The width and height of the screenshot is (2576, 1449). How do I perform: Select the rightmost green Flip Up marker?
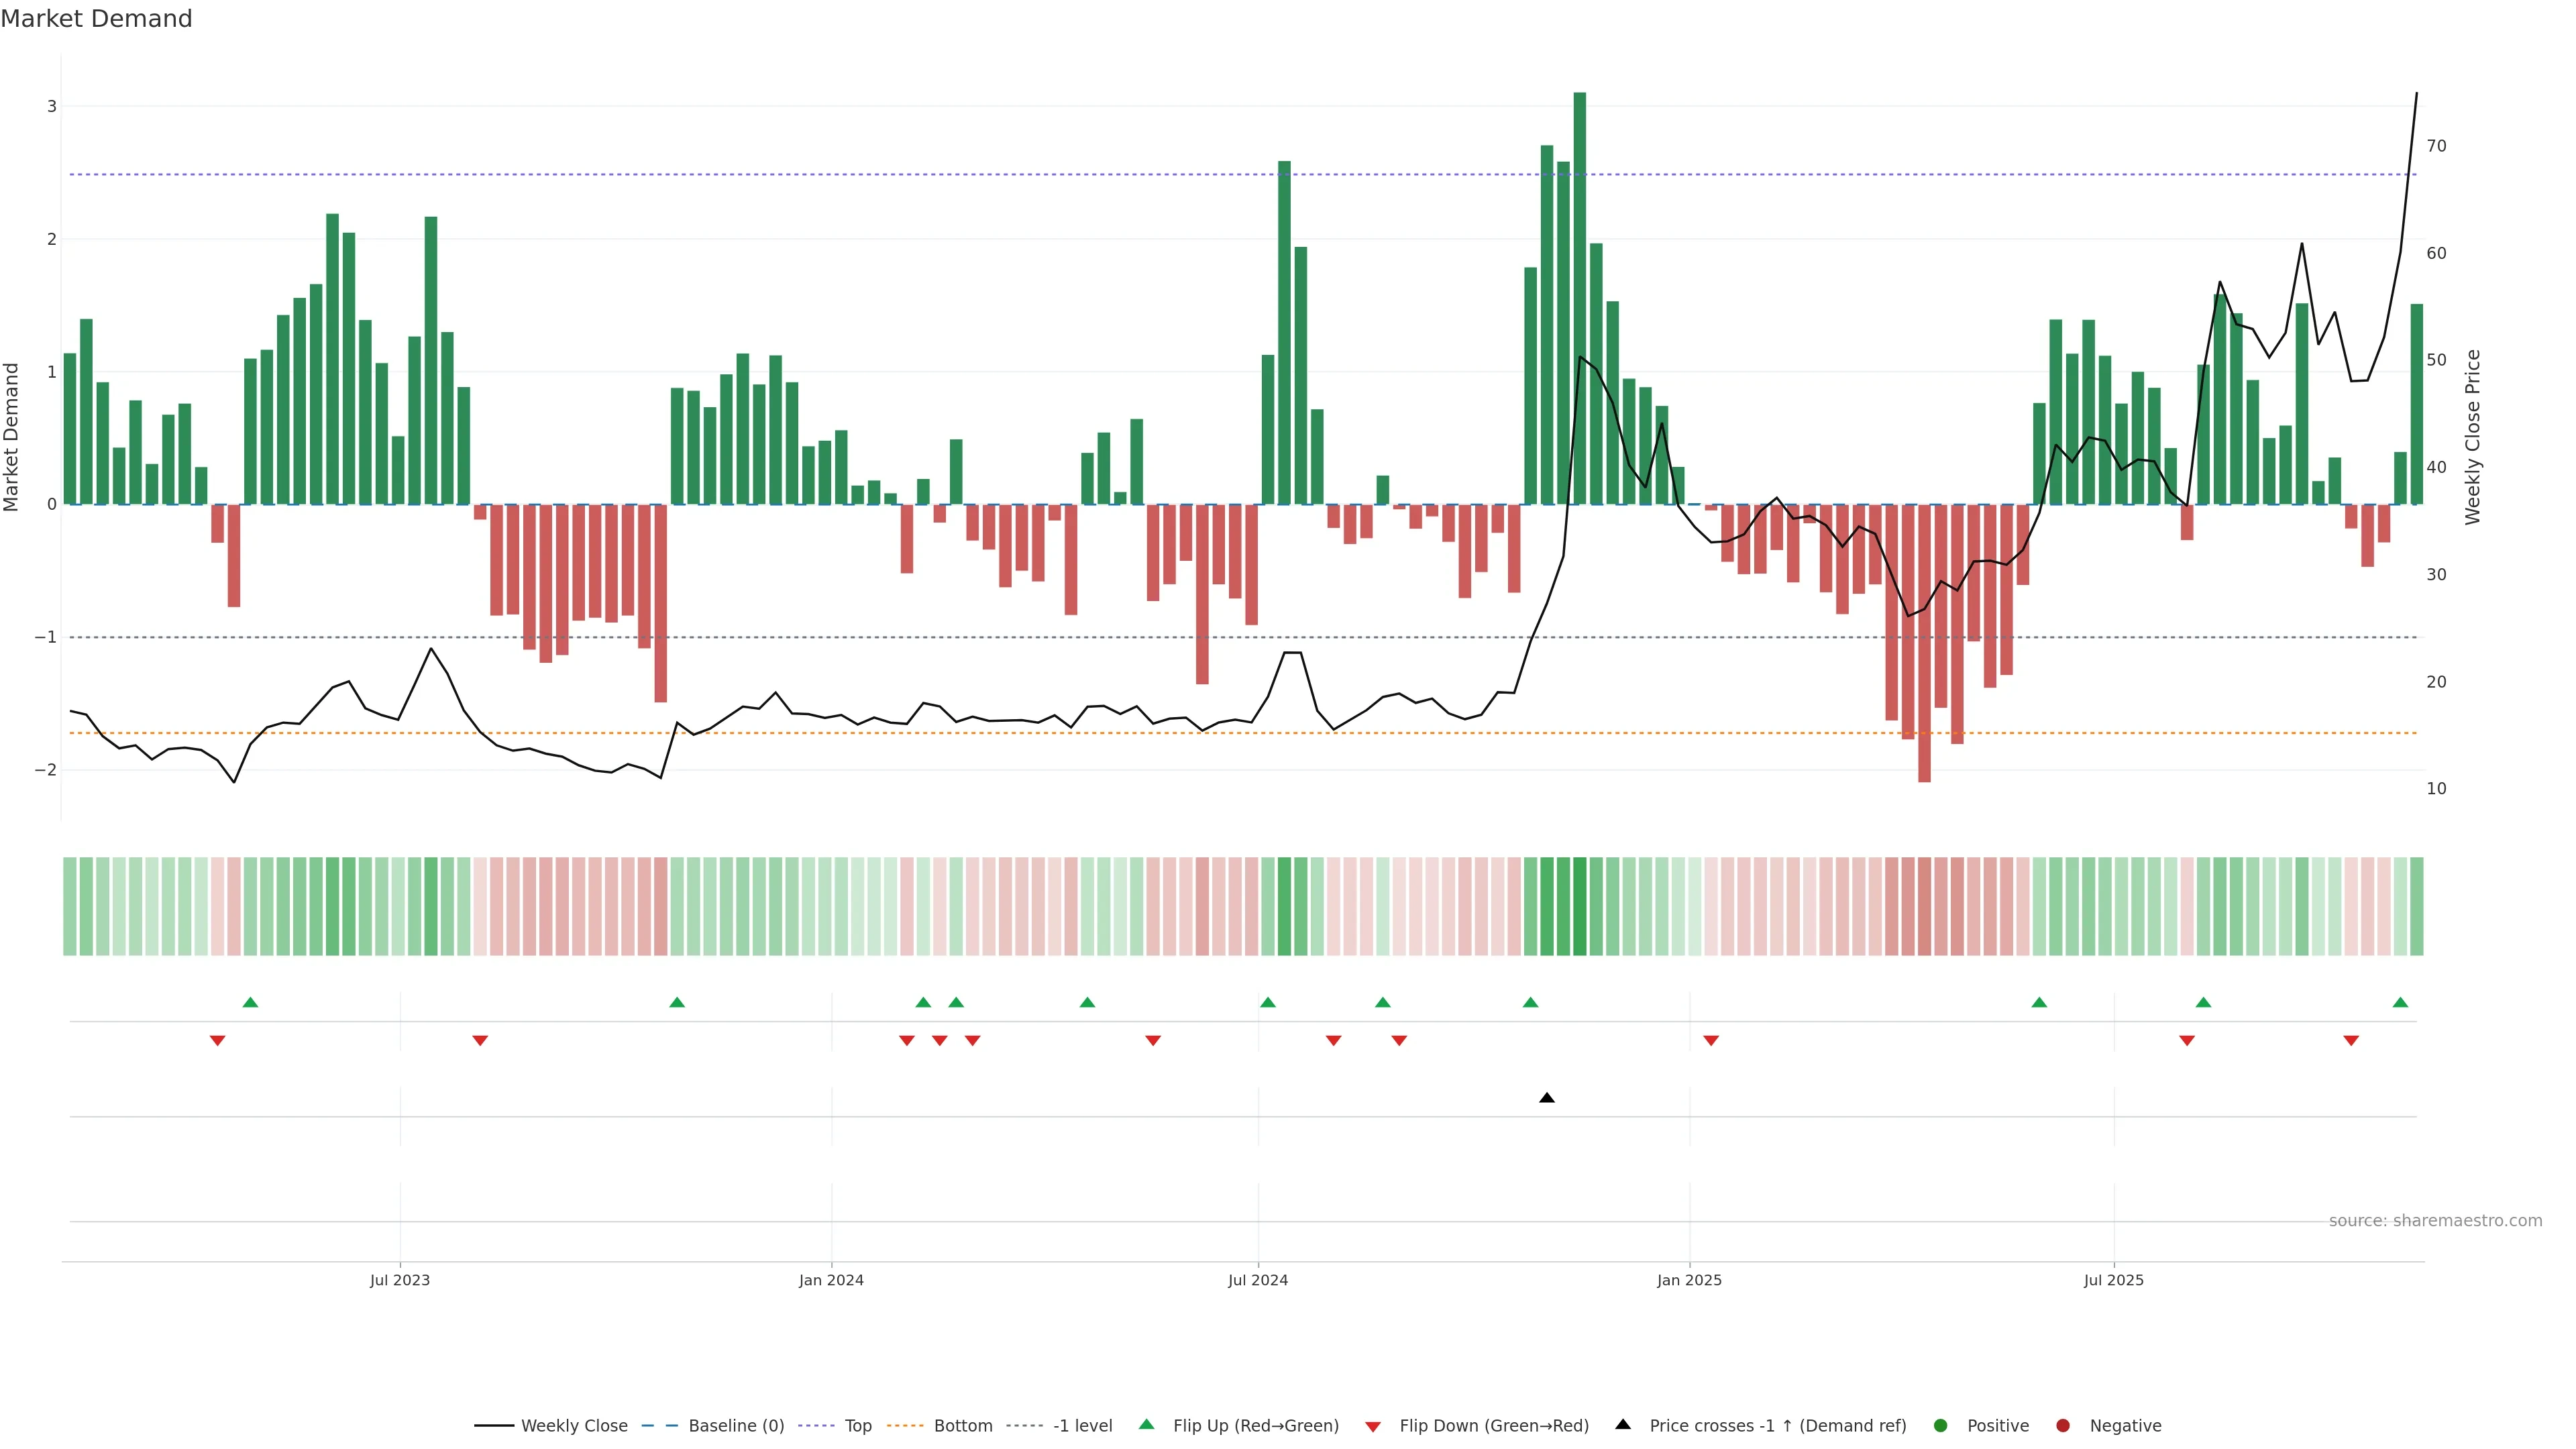2400,1002
